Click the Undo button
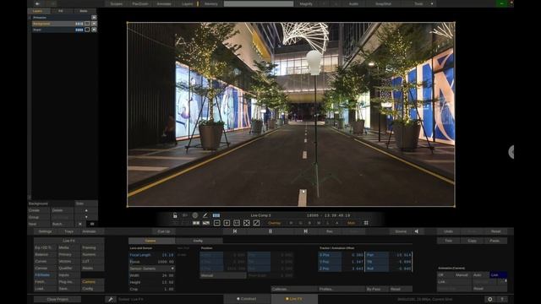This screenshot has height=304, width=541. coord(448,231)
